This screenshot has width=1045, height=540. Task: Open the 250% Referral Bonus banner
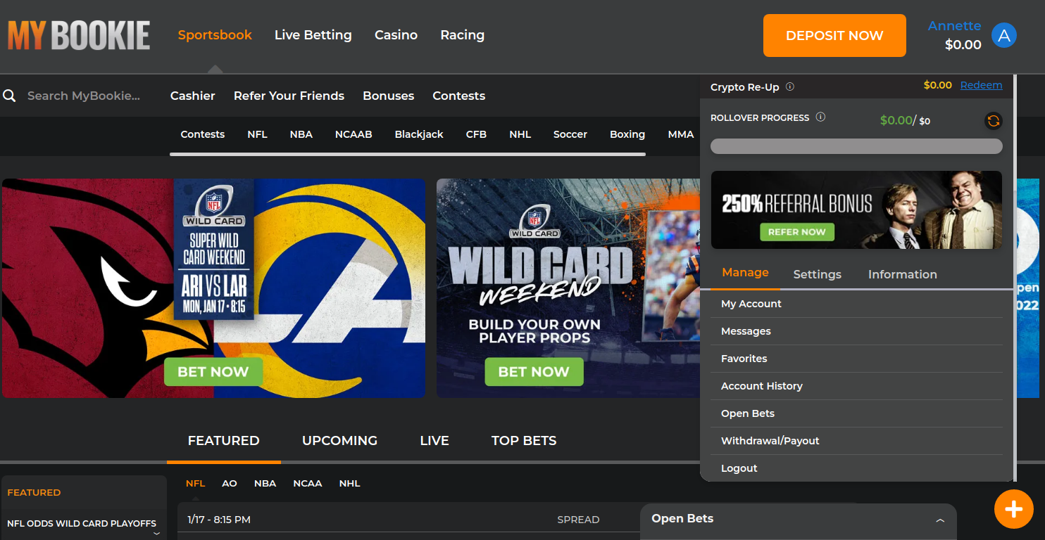(856, 210)
